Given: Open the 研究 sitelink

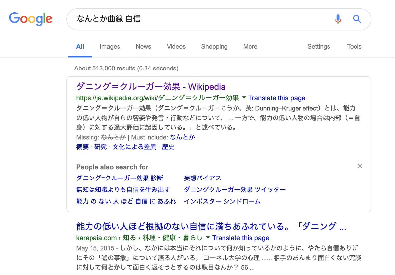Looking at the screenshot, I should tap(101, 147).
